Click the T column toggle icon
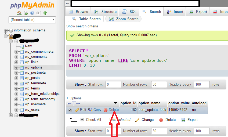The image size is (228, 137). 74,103
